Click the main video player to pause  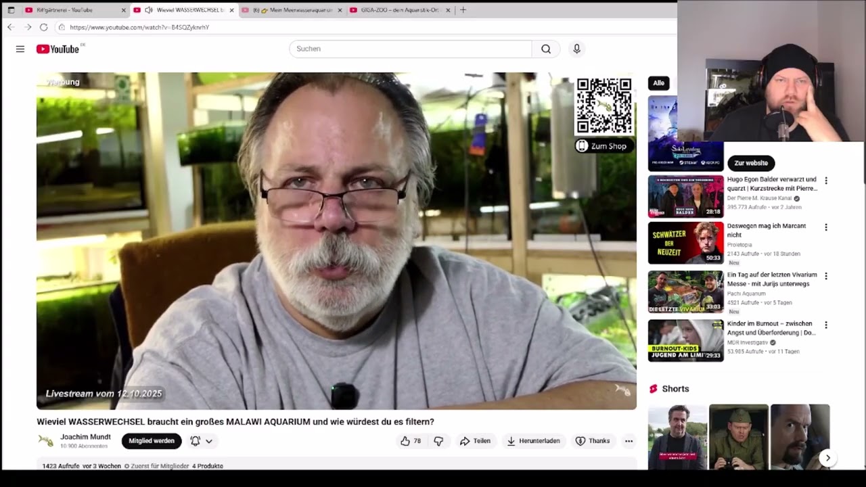(336, 241)
